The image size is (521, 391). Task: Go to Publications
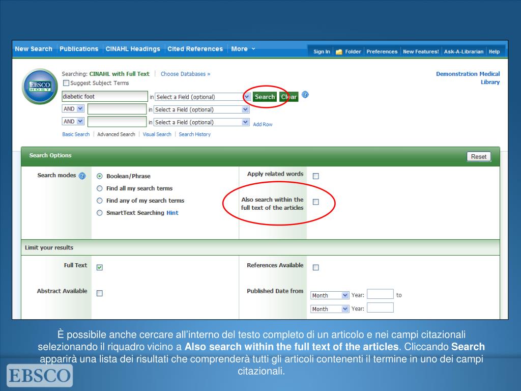tap(79, 49)
